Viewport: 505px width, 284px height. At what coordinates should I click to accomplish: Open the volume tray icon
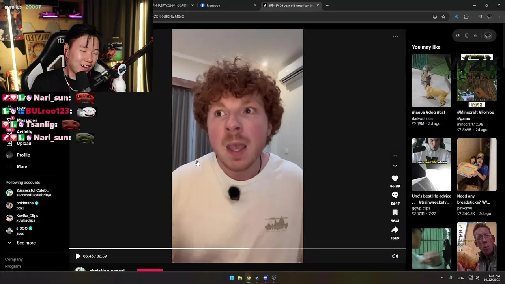pos(477,278)
